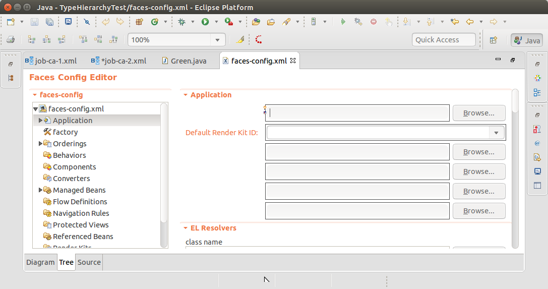Select Components in the tree

[74, 166]
